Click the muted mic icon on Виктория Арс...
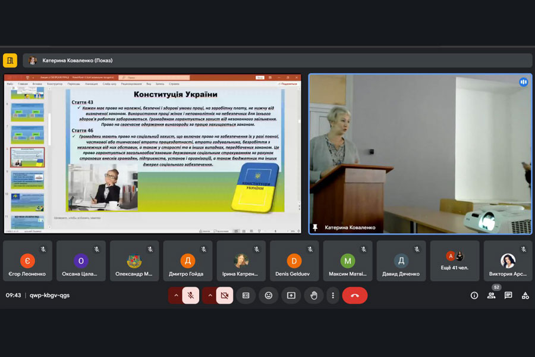 click(524, 249)
